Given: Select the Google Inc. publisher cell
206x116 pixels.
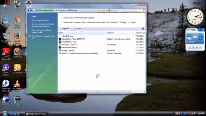Looking at the screenshot, I should pyautogui.click(x=111, y=50).
